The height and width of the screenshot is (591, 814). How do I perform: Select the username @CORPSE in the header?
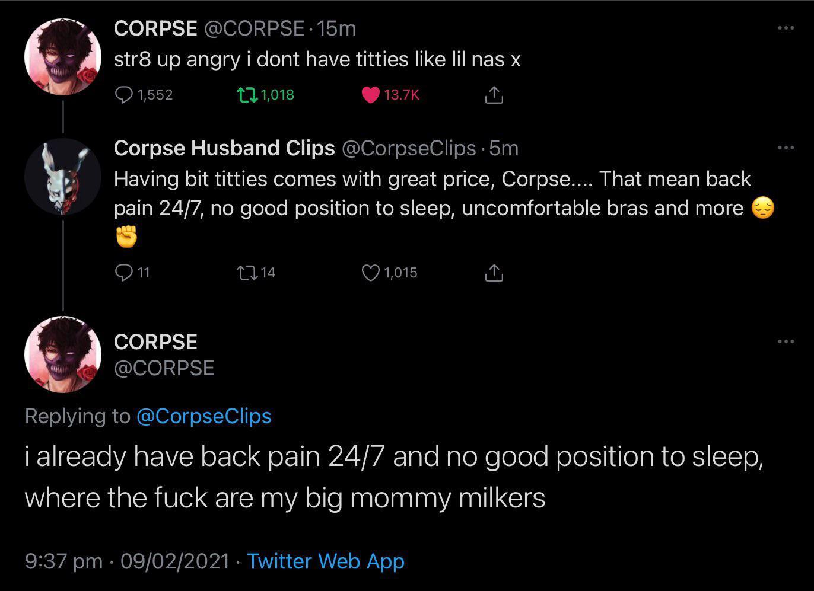(x=165, y=368)
